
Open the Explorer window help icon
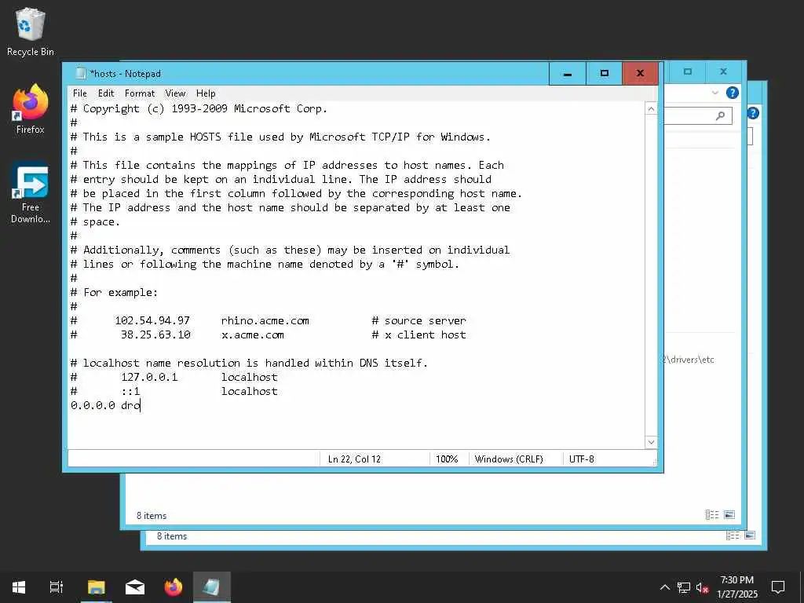point(733,93)
